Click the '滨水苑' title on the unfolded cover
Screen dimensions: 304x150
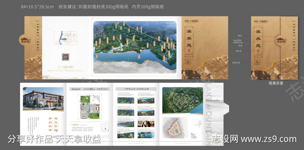[x=188, y=39]
